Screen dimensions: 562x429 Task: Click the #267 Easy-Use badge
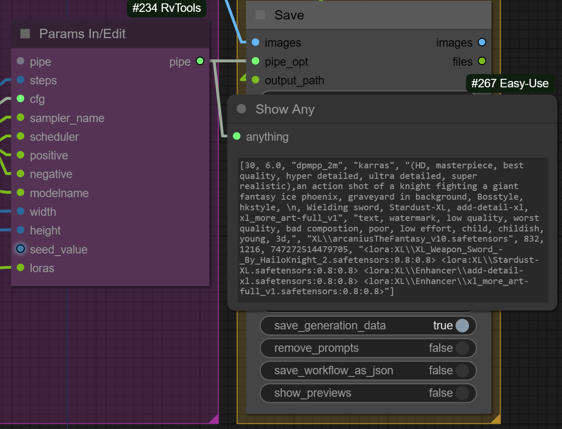[x=510, y=84]
